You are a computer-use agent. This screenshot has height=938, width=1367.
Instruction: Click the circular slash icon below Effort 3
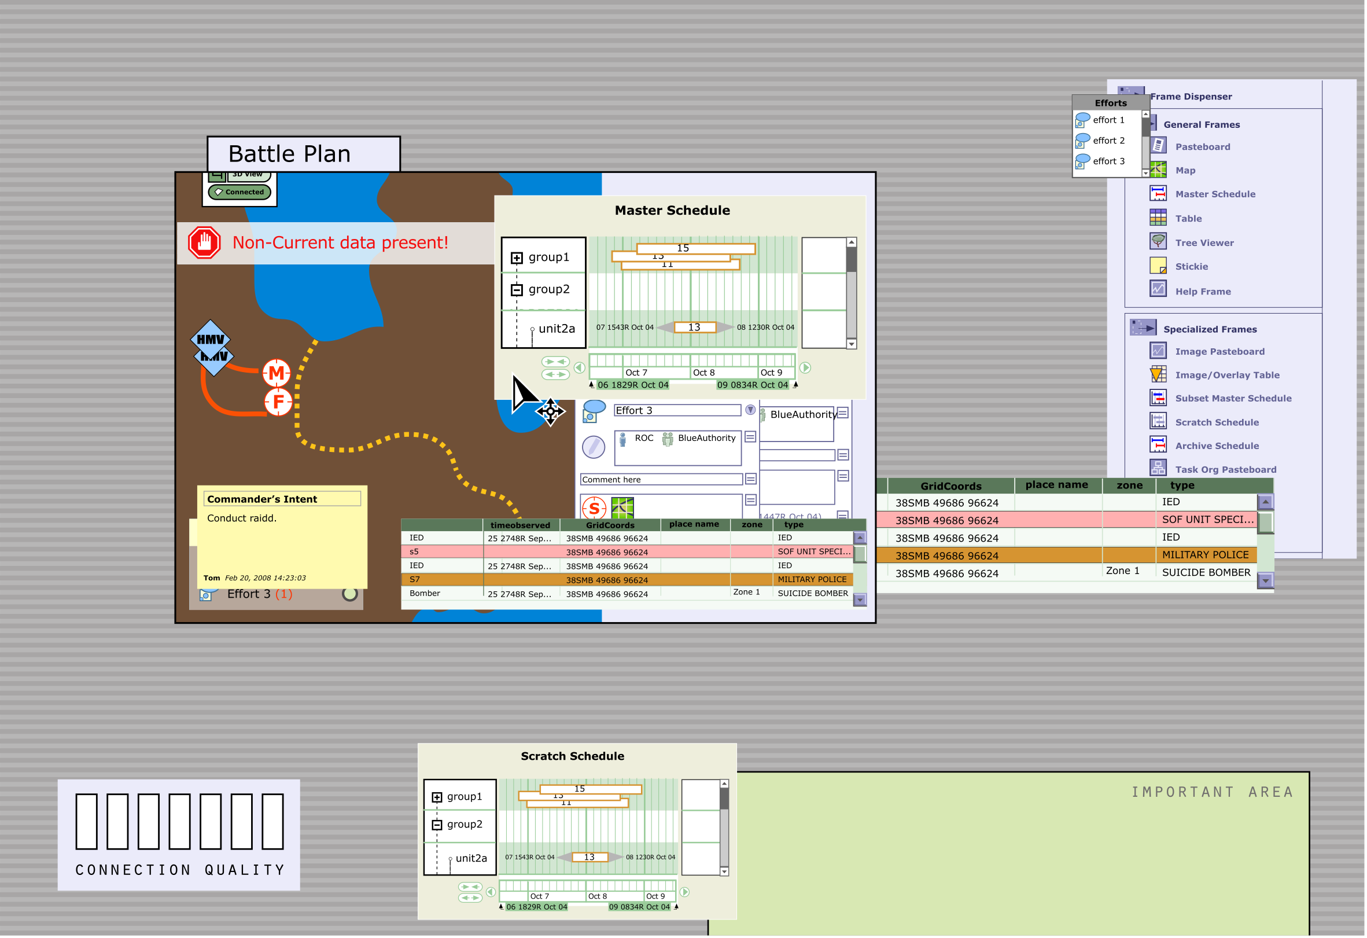coord(594,448)
